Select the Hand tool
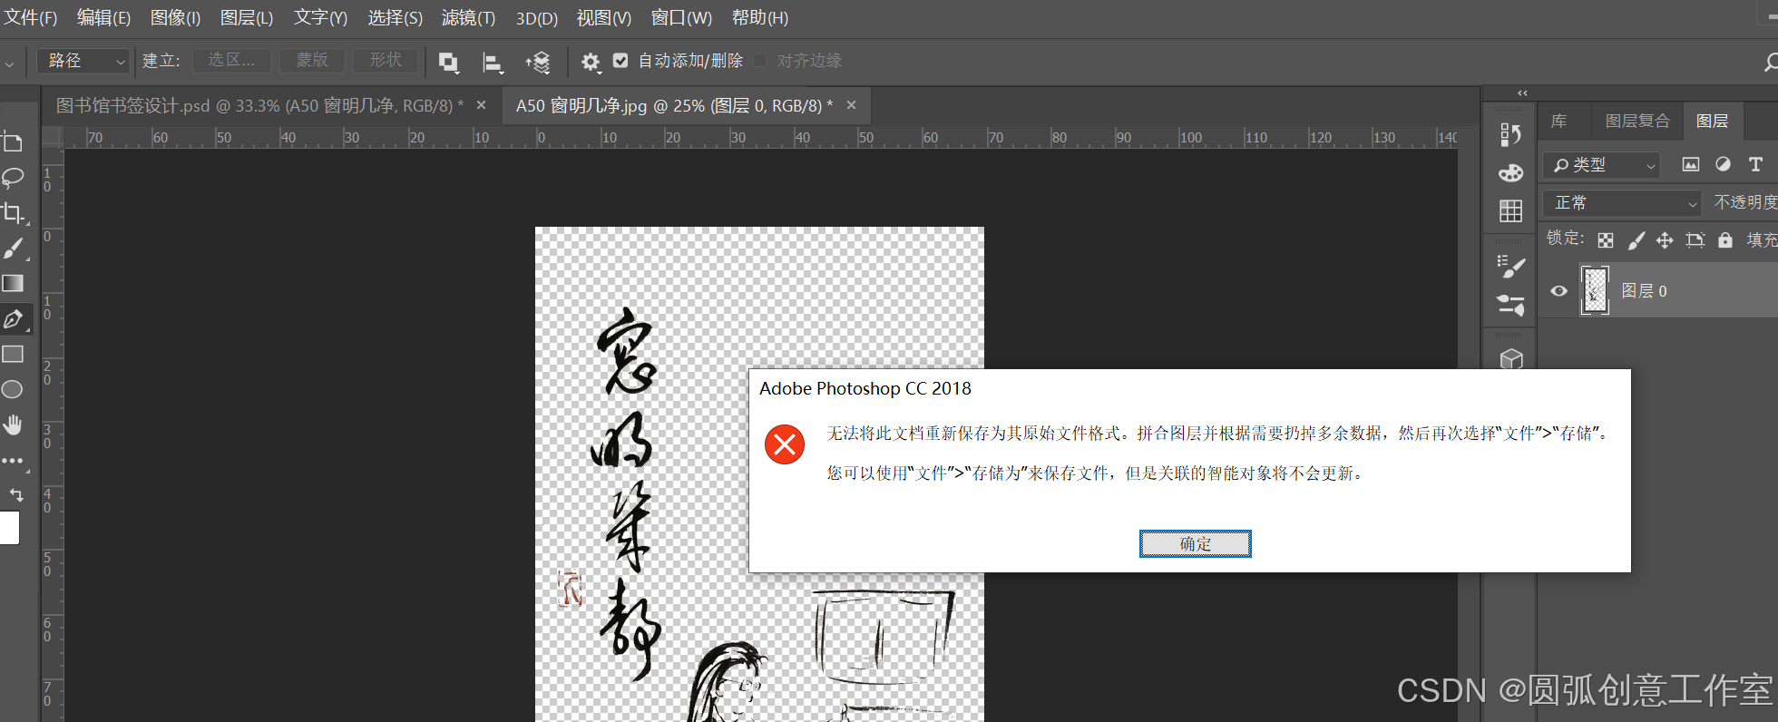Viewport: 1778px width, 722px height. coord(13,425)
